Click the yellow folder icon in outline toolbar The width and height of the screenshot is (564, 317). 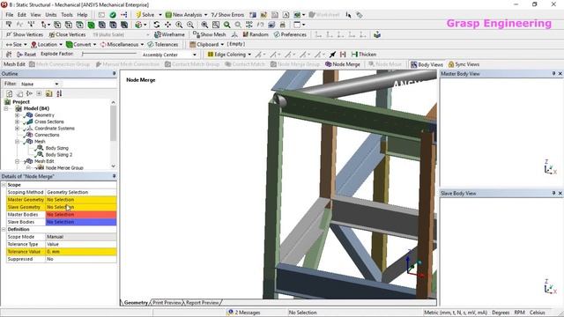coord(49,93)
